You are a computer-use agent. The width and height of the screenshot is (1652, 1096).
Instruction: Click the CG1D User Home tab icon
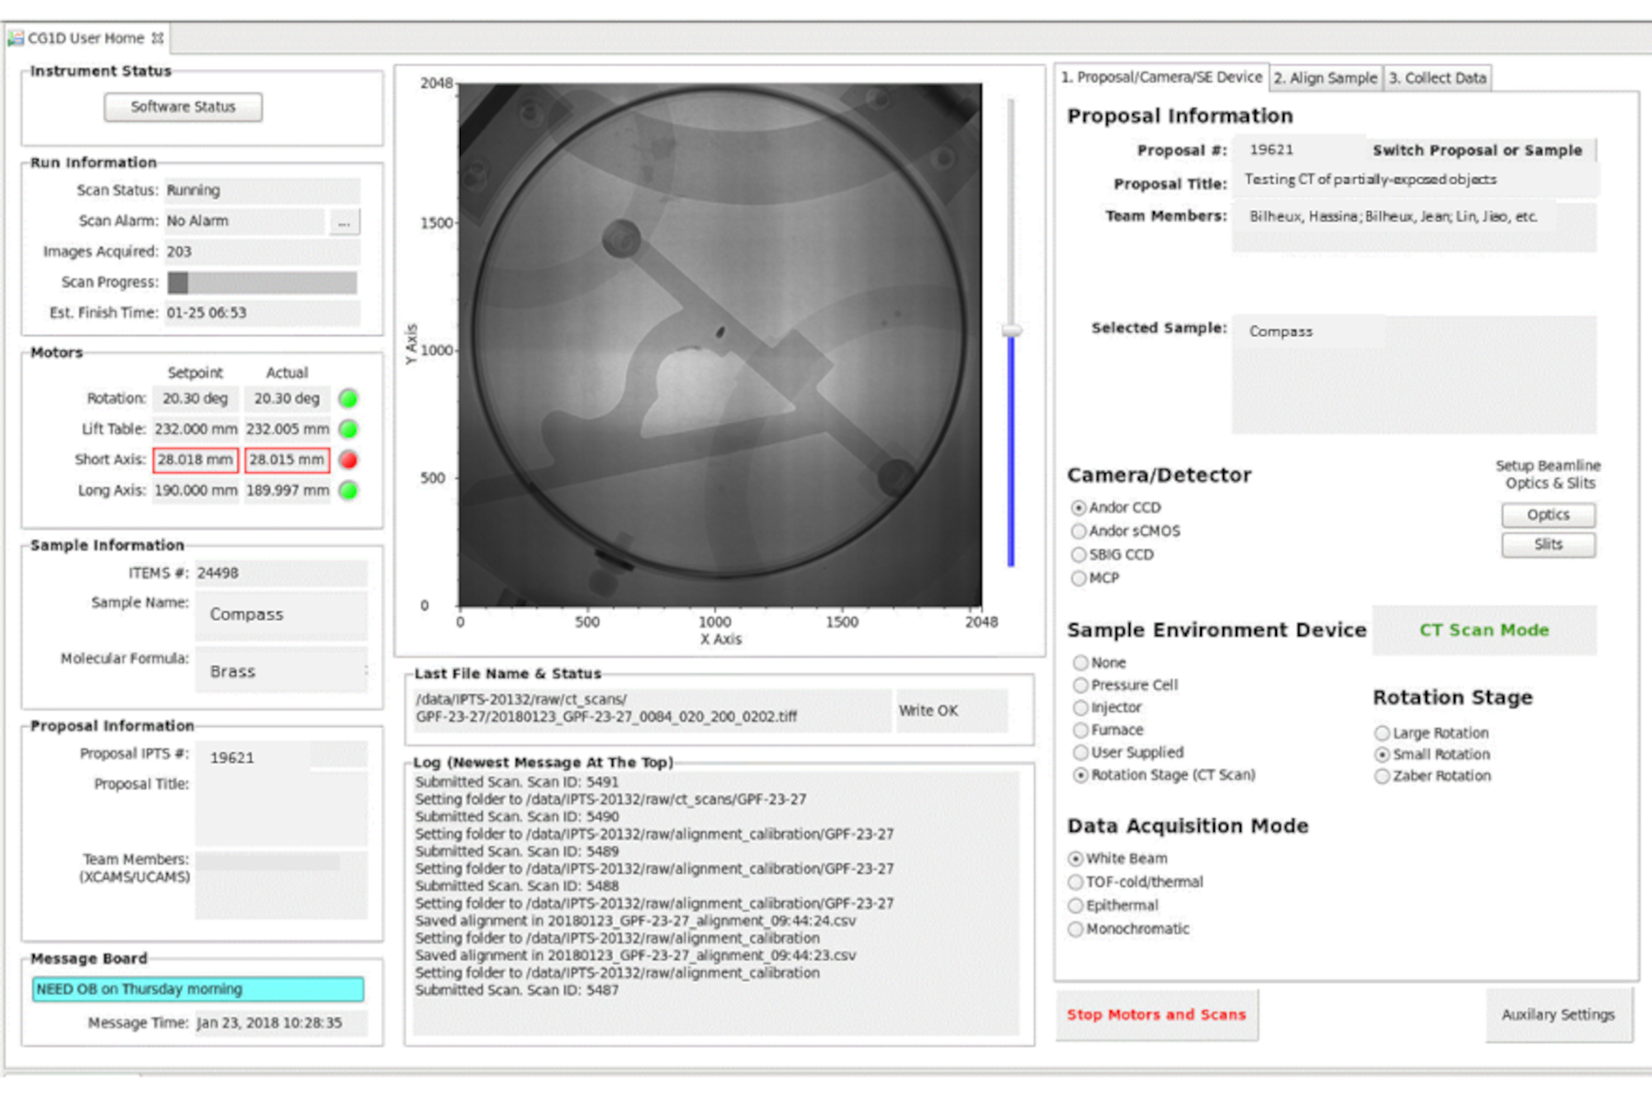pyautogui.click(x=16, y=38)
